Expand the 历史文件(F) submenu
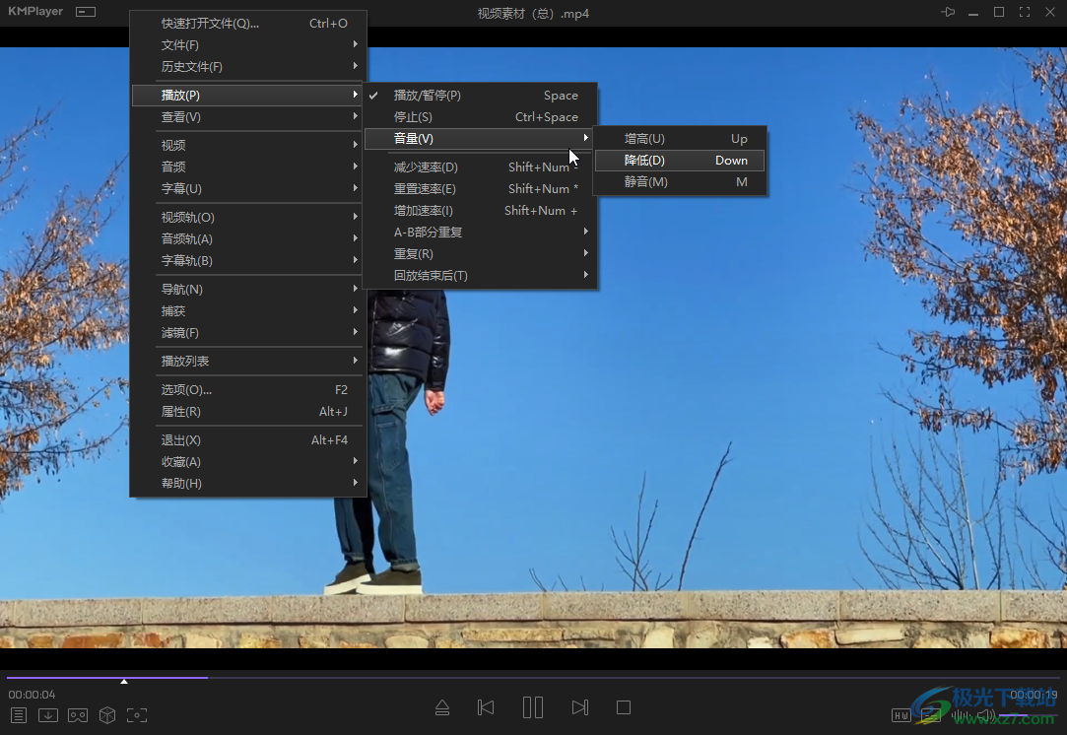 pos(247,67)
